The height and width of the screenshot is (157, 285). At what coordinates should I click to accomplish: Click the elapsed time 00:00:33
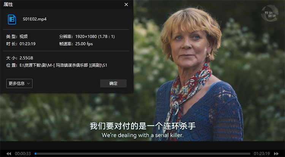point(23,154)
